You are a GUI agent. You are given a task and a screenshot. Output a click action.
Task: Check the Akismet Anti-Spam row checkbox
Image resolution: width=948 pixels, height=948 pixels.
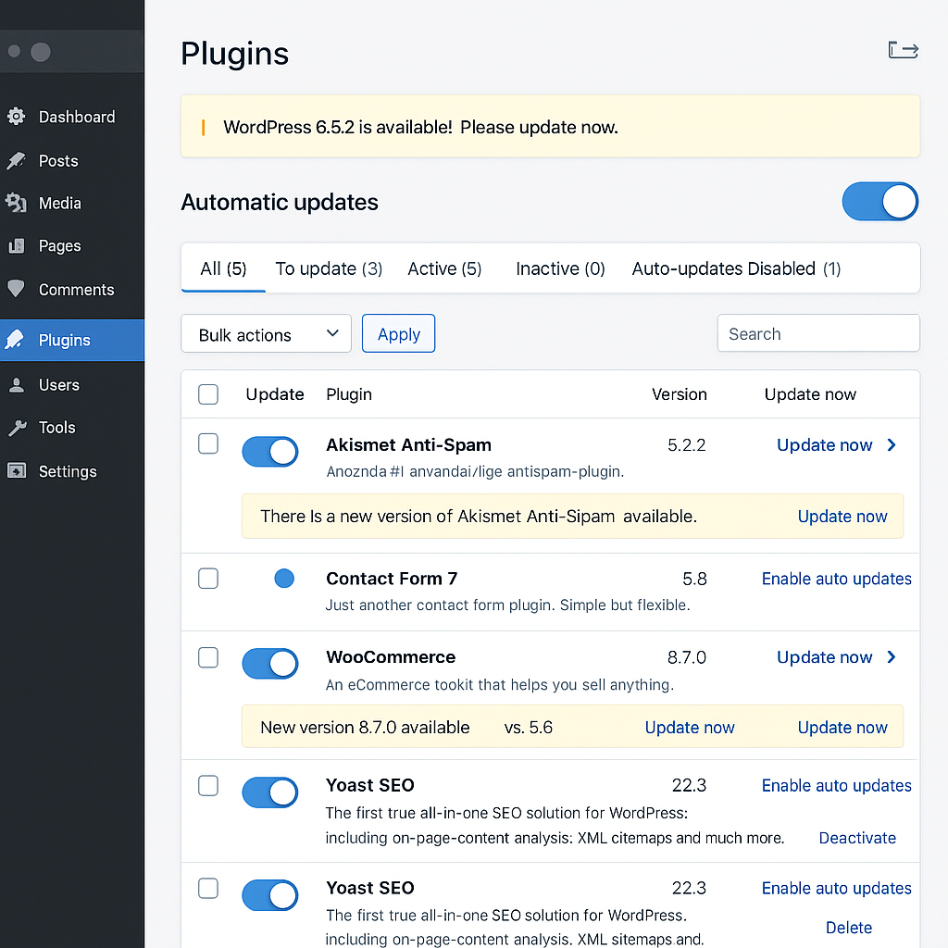208,443
